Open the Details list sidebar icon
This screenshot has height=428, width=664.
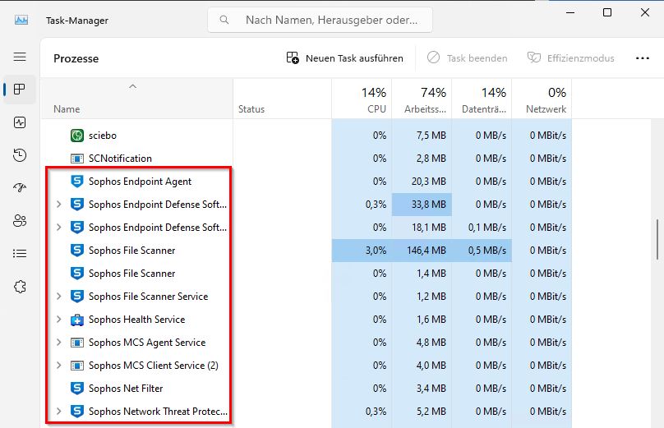[20, 254]
